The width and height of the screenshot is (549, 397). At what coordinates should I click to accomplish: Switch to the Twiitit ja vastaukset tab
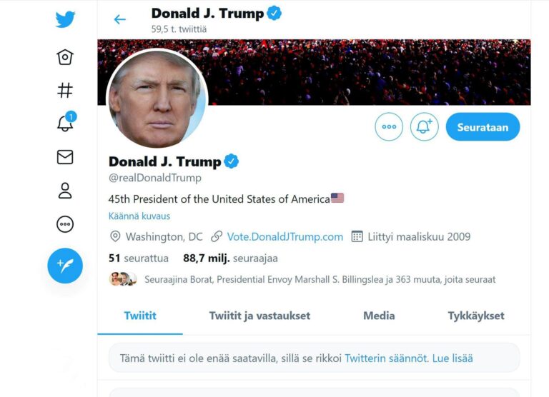(259, 316)
